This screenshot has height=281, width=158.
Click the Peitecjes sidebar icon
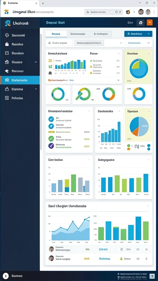click(7, 98)
